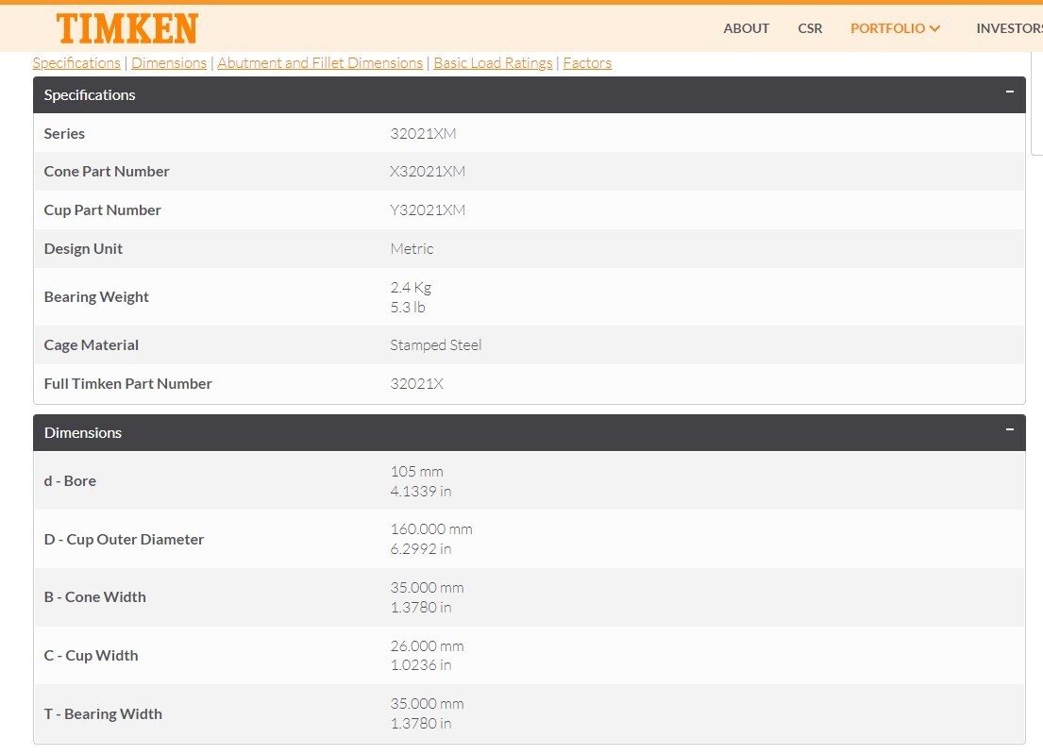Screen dimensions: 1043x754
Task: Jump to Basic Load Ratings link
Action: [493, 62]
